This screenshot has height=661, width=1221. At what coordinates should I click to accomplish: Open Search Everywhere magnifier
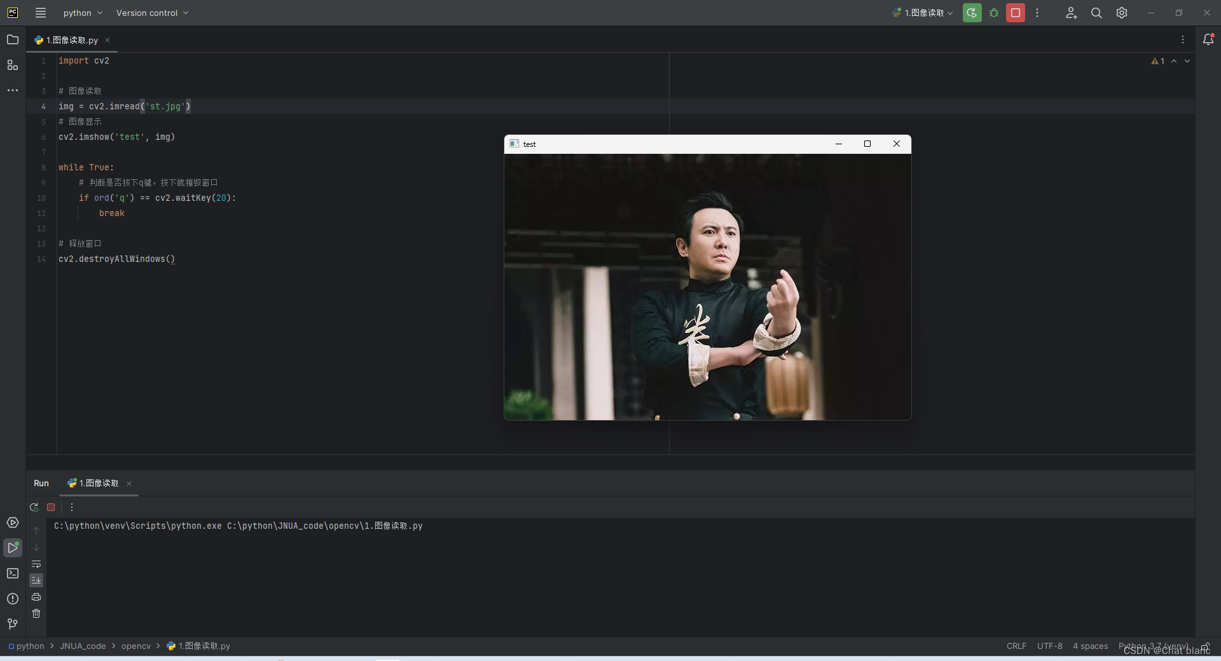click(1096, 13)
